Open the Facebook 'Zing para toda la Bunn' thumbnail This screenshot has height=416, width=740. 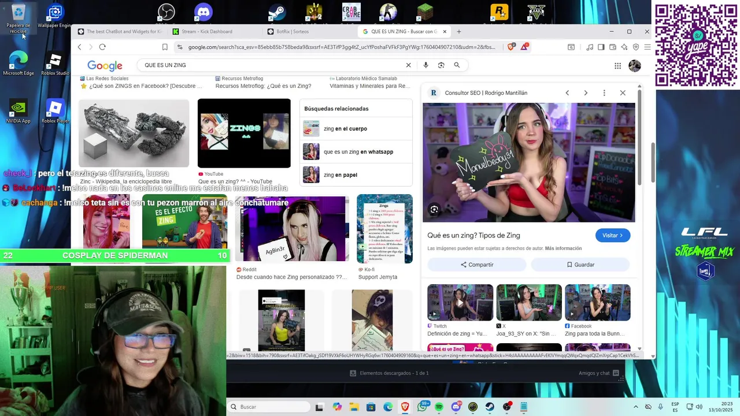tap(598, 302)
